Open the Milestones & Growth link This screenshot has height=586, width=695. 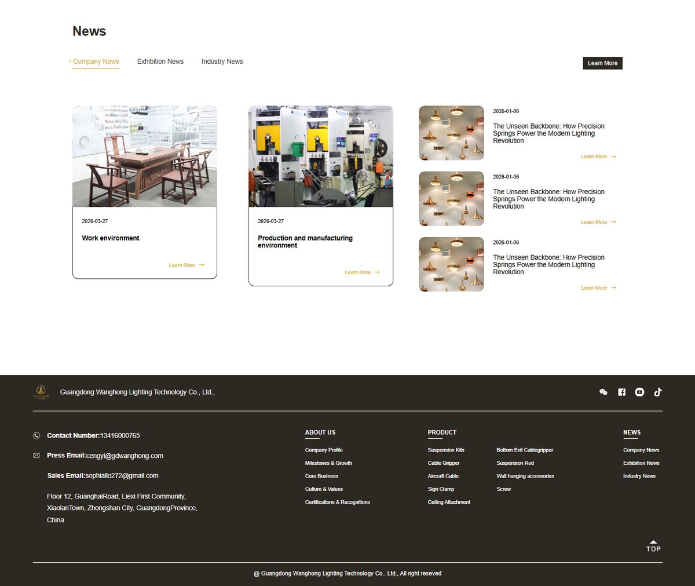pyautogui.click(x=328, y=463)
